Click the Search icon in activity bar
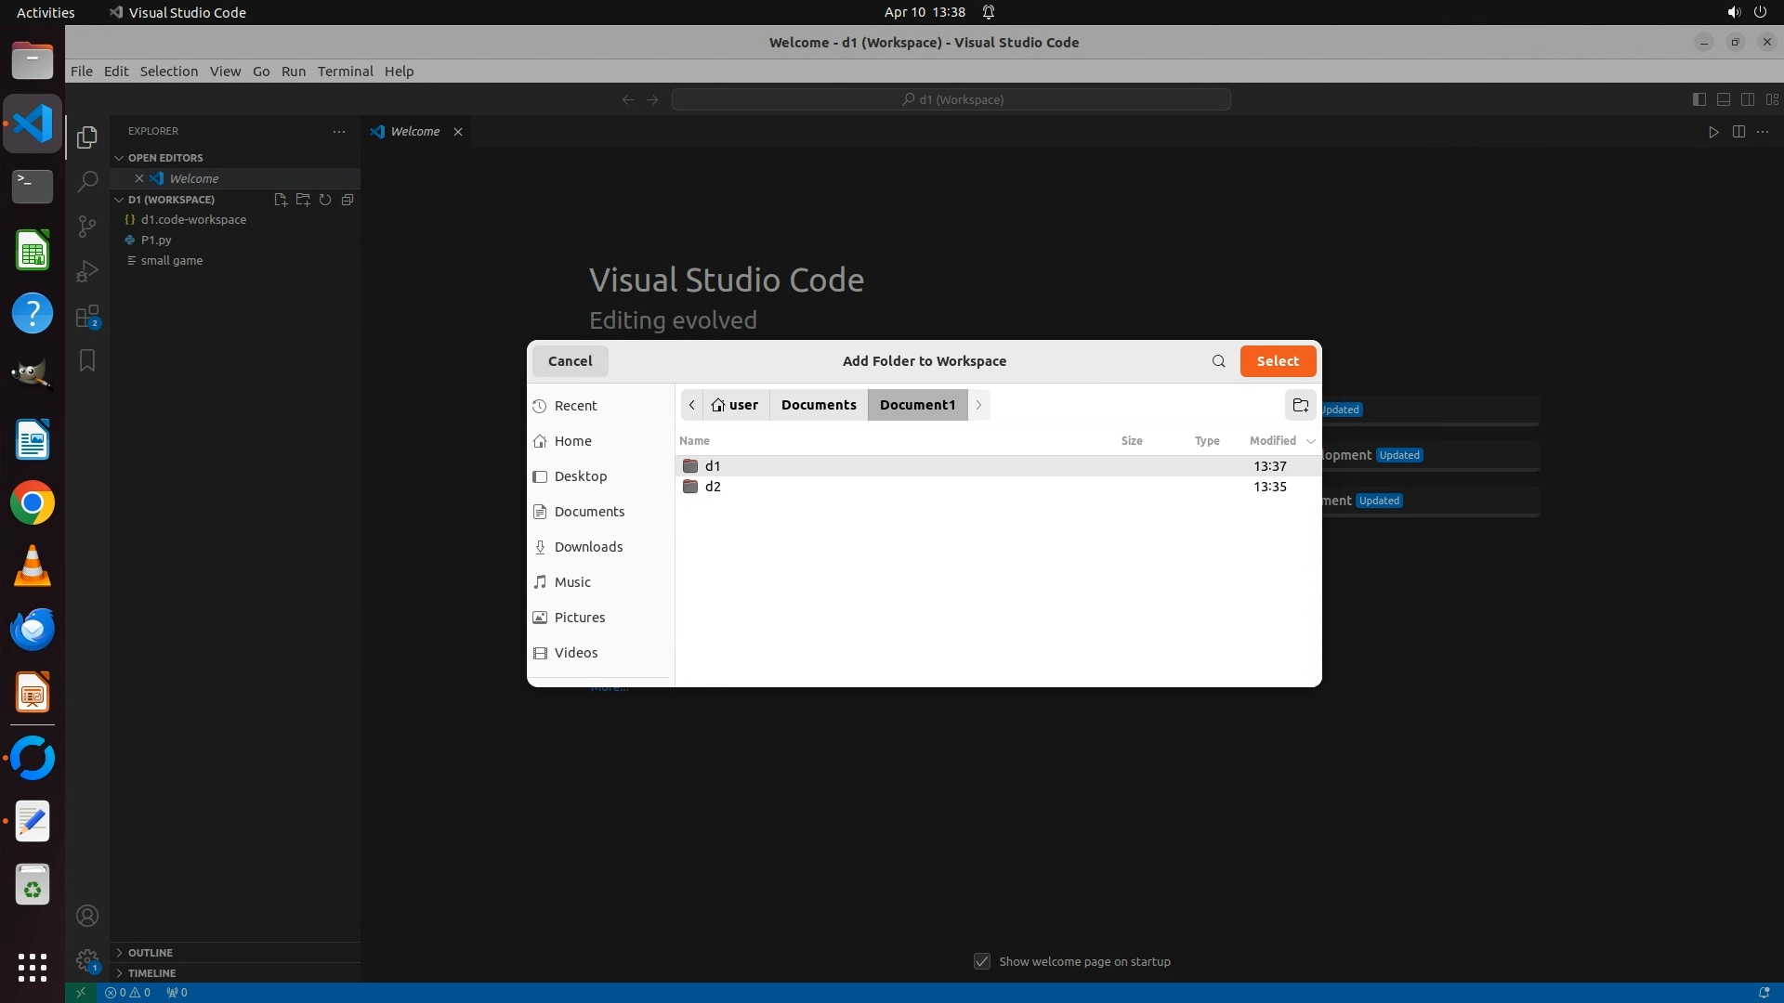This screenshot has height=1003, width=1784. (x=86, y=181)
